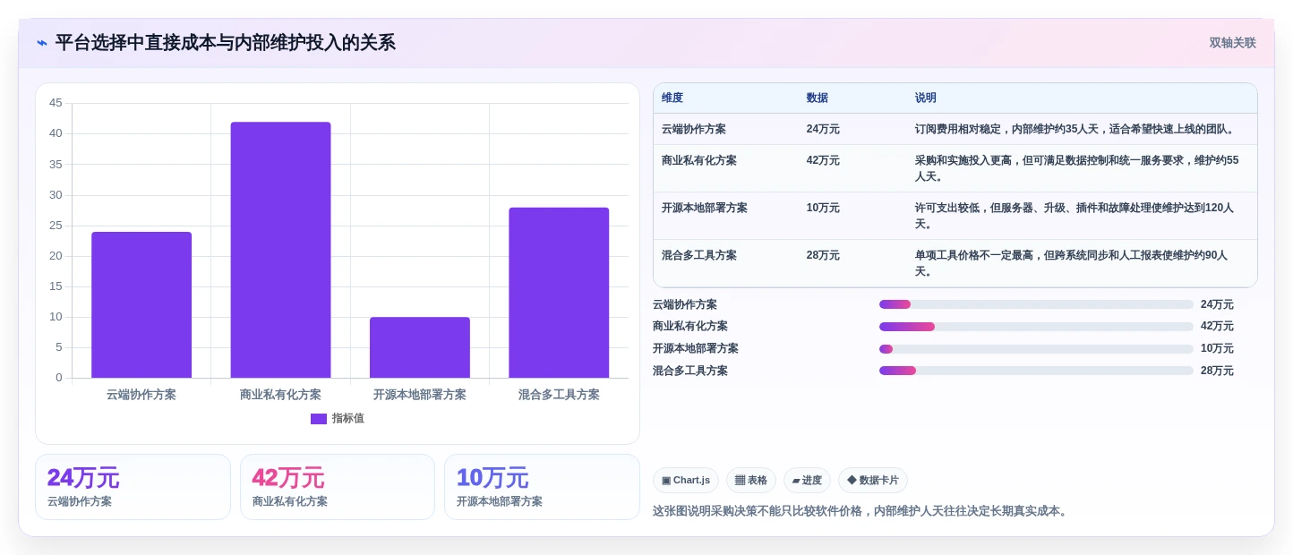Viewport: 1293px width, 555px height.
Task: Click the 数据卡片 tag chip
Action: [x=873, y=481]
